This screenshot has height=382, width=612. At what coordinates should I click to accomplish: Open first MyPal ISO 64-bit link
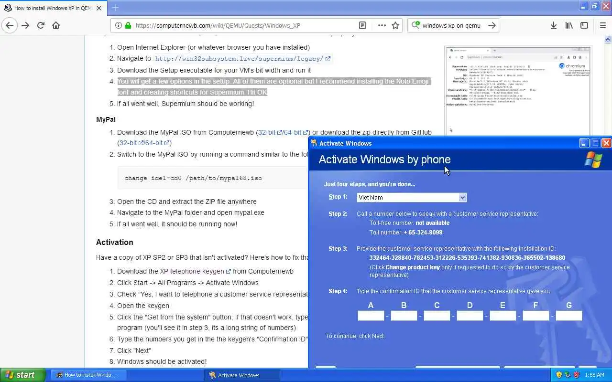point(295,132)
